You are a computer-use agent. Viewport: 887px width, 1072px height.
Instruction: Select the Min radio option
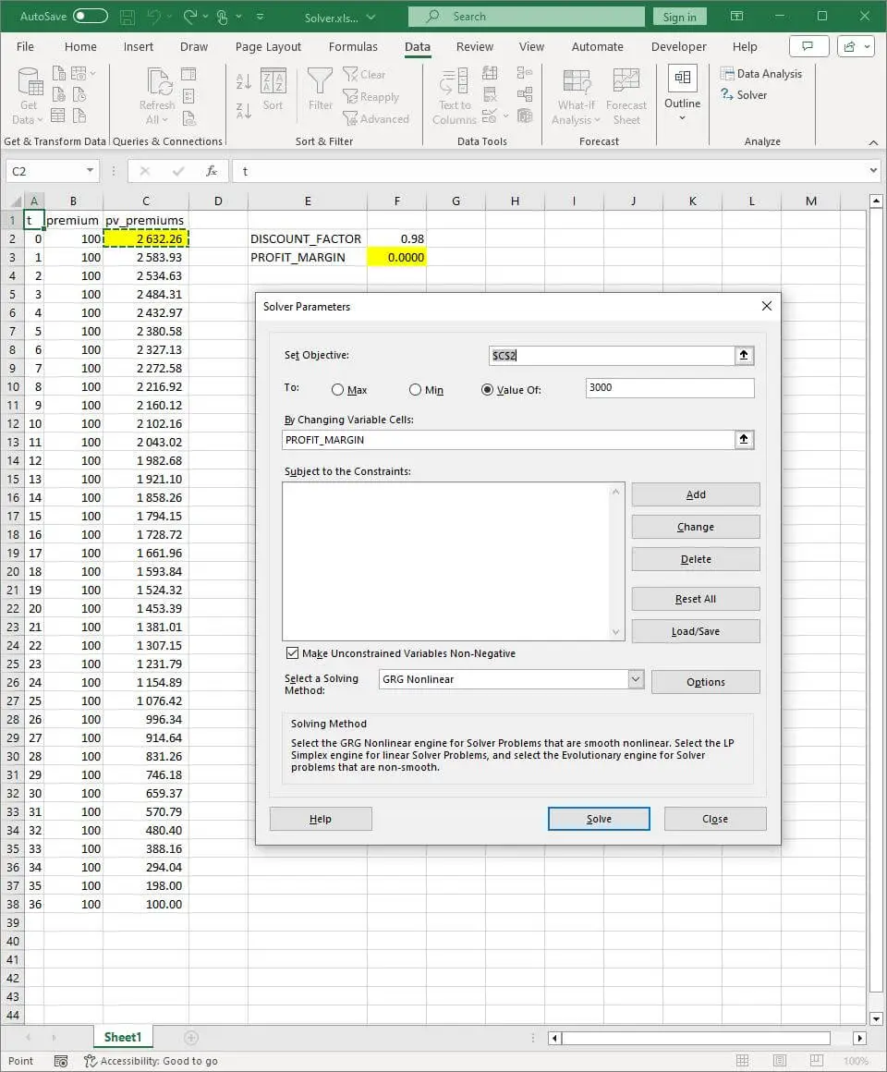point(416,390)
